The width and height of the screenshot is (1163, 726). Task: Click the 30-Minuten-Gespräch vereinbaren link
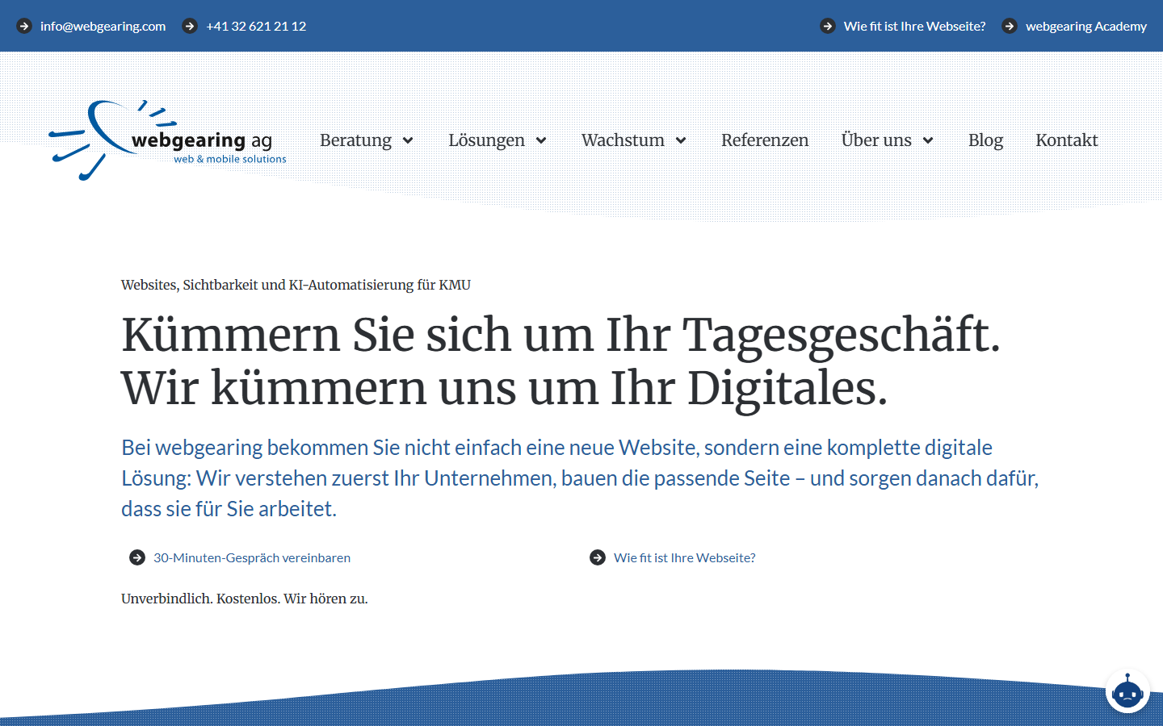(x=252, y=557)
